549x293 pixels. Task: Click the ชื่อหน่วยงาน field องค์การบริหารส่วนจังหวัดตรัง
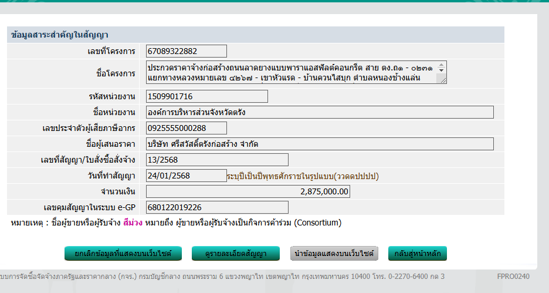(320, 112)
